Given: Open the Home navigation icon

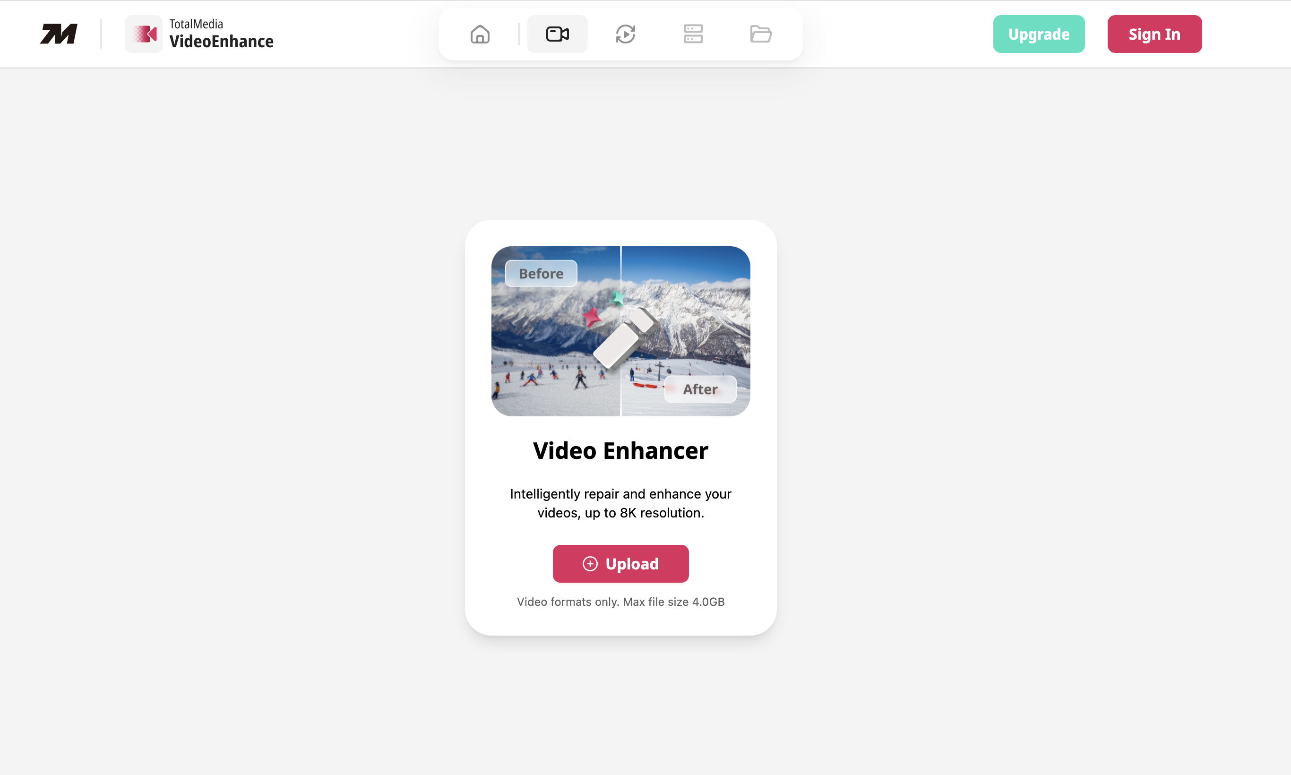Looking at the screenshot, I should pos(480,34).
